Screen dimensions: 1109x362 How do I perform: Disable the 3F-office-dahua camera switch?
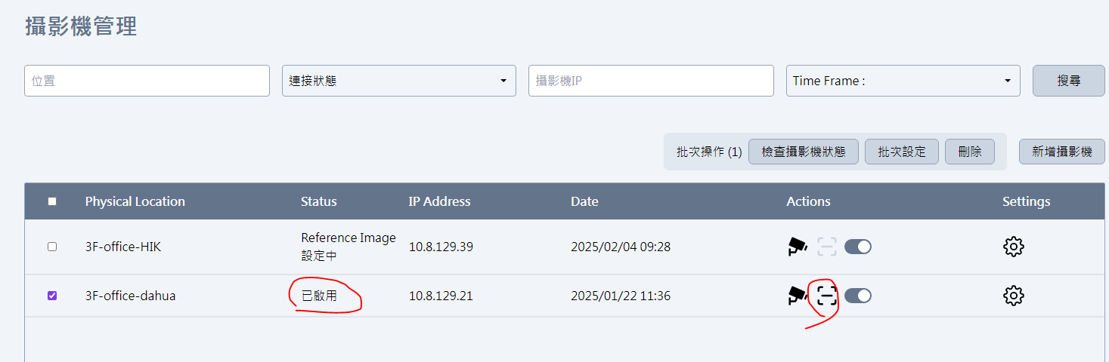tap(858, 296)
